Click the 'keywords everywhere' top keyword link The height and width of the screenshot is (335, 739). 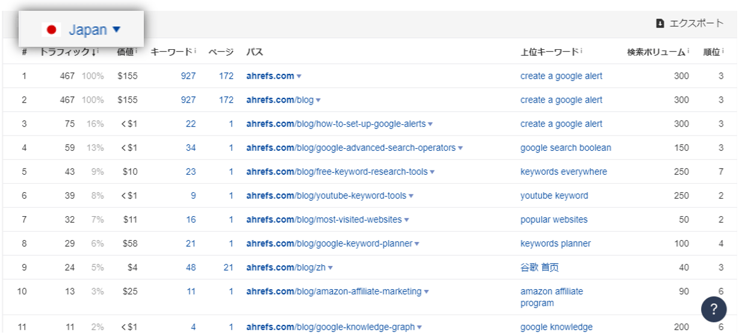(563, 172)
